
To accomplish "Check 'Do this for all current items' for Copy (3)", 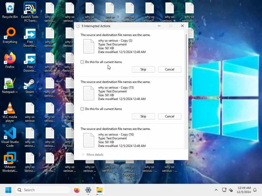I will pos(82,62).
